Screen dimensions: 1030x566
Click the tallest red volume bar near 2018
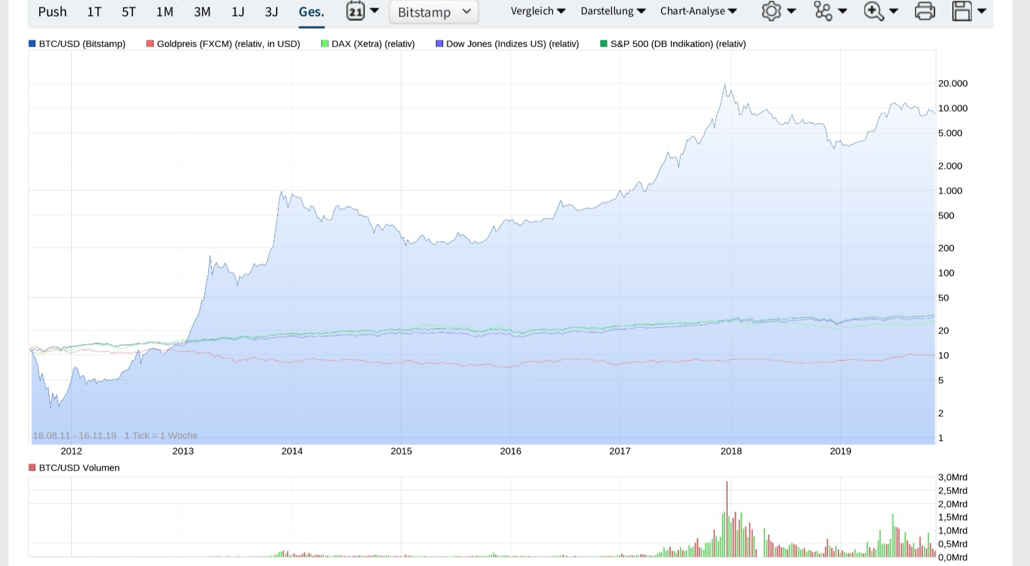point(727,519)
